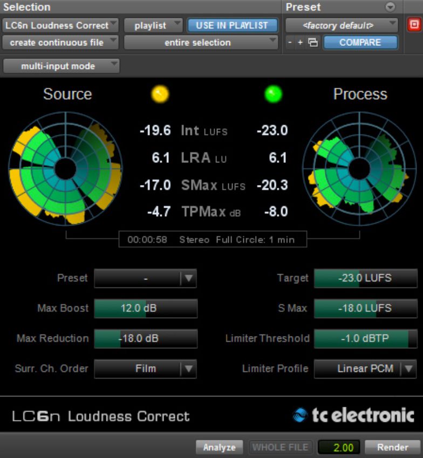
Task: Open the preset copy settings icon
Action: point(313,43)
